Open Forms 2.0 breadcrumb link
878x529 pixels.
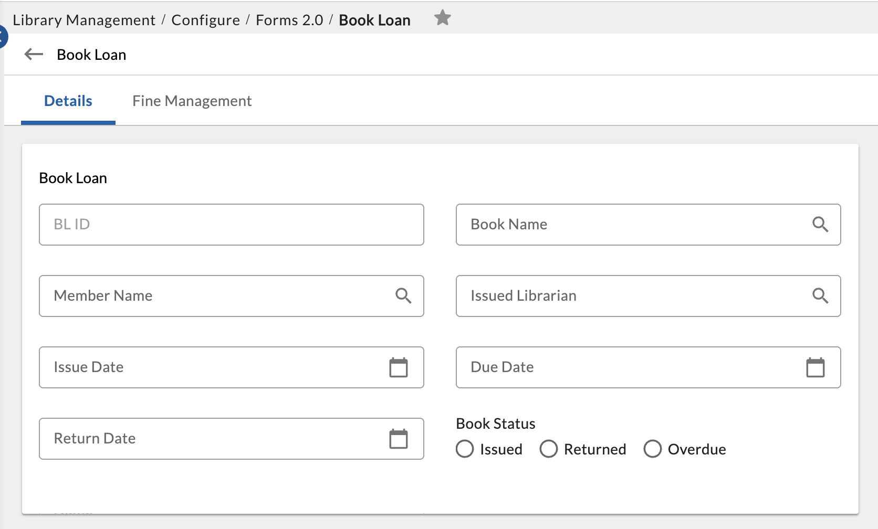(x=290, y=20)
